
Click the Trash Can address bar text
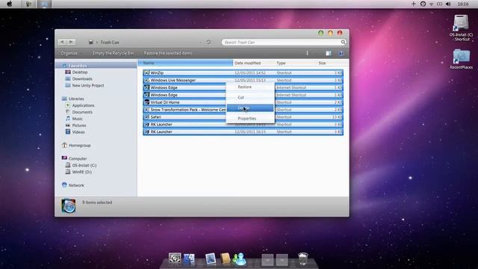110,42
